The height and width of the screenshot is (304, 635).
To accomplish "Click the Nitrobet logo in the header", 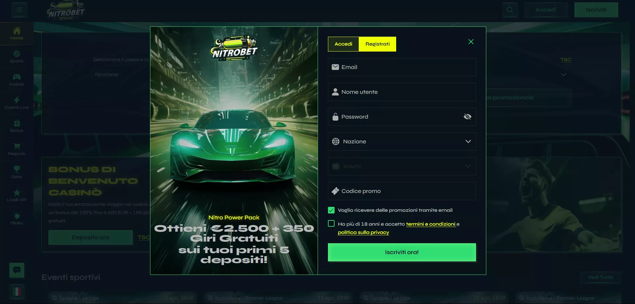I will pyautogui.click(x=66, y=10).
